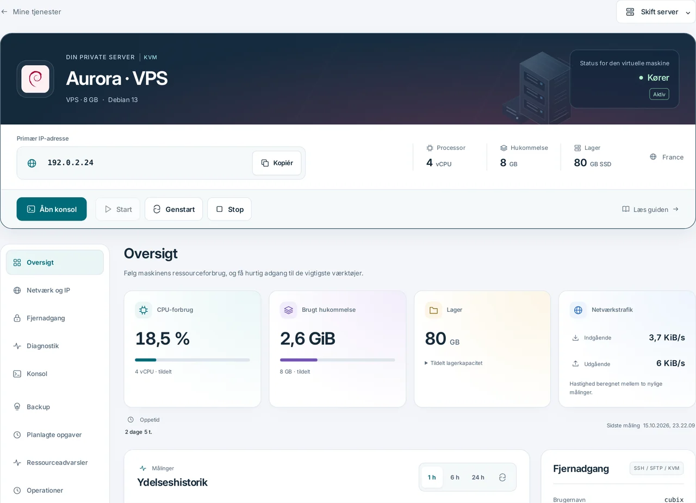The height and width of the screenshot is (503, 696).
Task: Click the Brugt hukommelse layers icon
Action: click(x=288, y=310)
